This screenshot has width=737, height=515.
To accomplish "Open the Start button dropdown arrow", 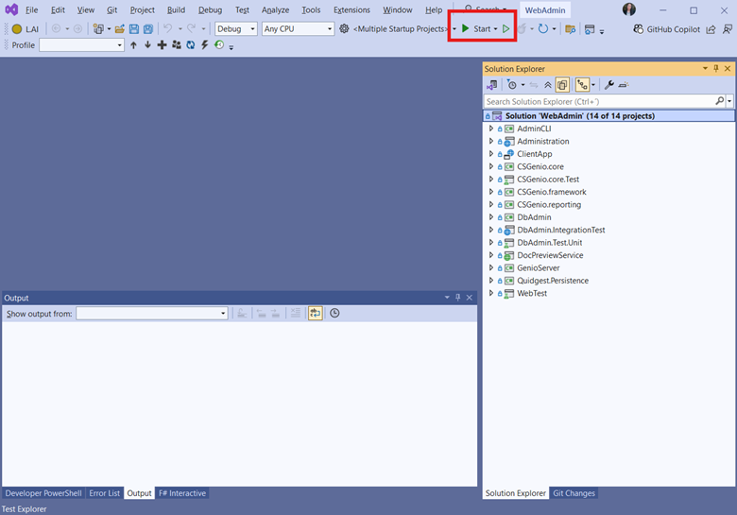I will tap(495, 29).
